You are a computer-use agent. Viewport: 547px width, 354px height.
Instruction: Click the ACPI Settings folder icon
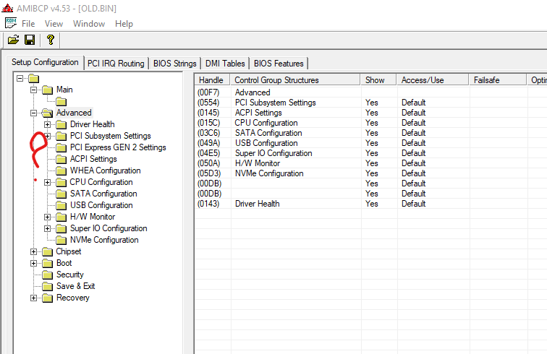61,159
